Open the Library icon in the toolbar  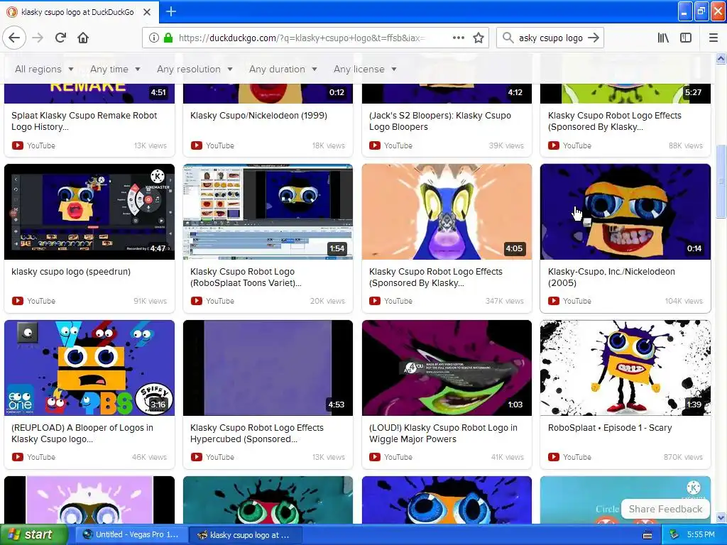point(663,38)
